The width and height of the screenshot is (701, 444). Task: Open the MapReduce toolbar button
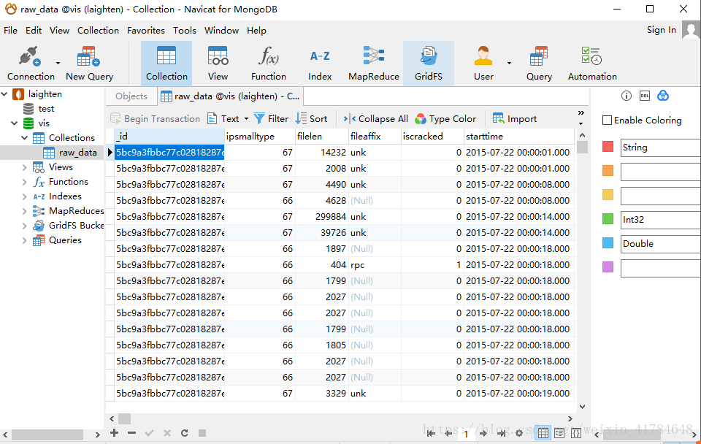(374, 64)
